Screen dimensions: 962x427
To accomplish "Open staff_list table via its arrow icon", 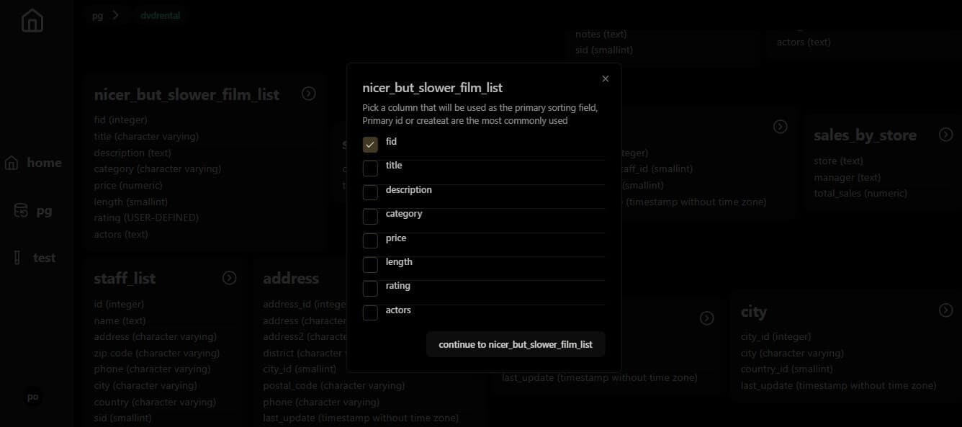I will click(230, 278).
